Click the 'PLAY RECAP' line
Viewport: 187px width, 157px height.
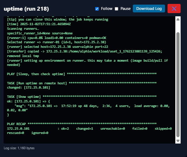pyautogui.click(x=82, y=124)
